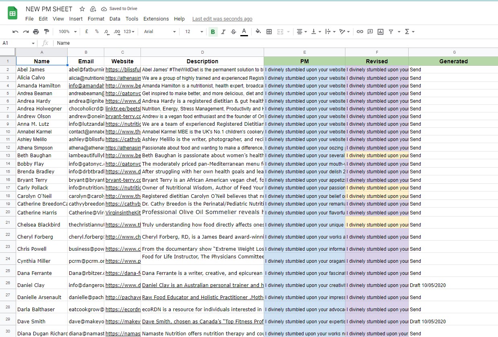Viewport: 498px width, 337px height.
Task: Open Andrea Holwegner's linktr.ee link
Action: click(x=123, y=109)
